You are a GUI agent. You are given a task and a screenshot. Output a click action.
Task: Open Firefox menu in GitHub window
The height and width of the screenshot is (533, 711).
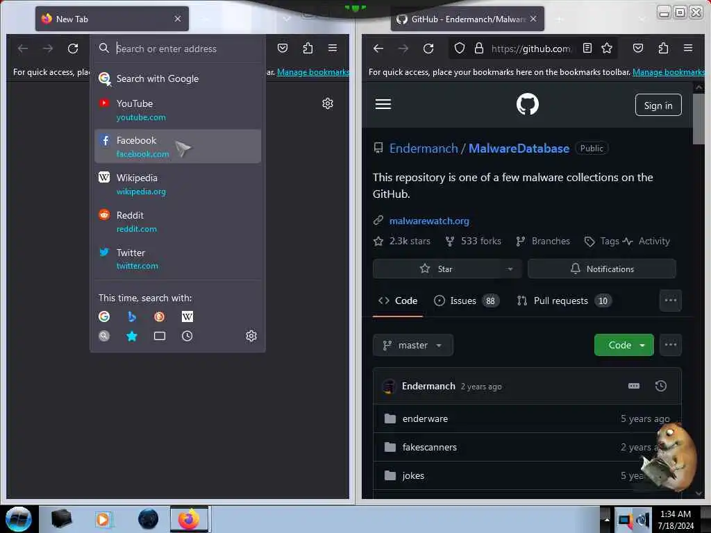[688, 48]
